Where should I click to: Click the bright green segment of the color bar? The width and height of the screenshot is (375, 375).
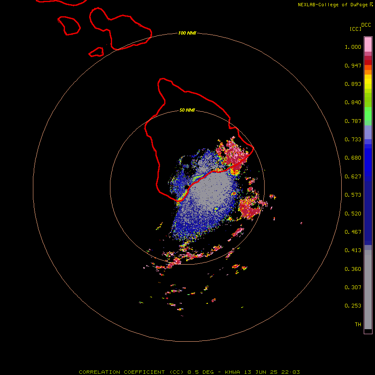(x=368, y=114)
